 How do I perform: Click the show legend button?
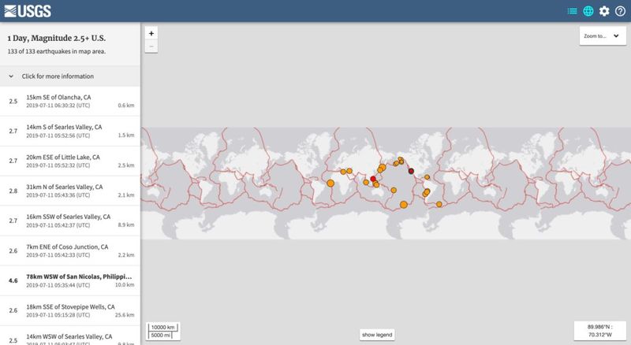coord(377,335)
